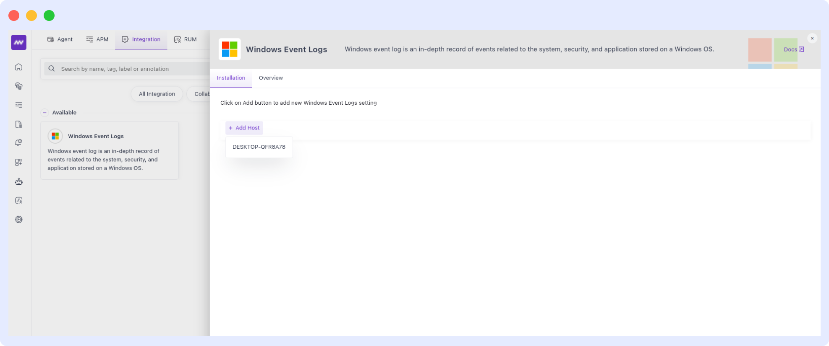Open the dashboard builder sidebar icon
This screenshot has width=829, height=346.
pyautogui.click(x=18, y=162)
